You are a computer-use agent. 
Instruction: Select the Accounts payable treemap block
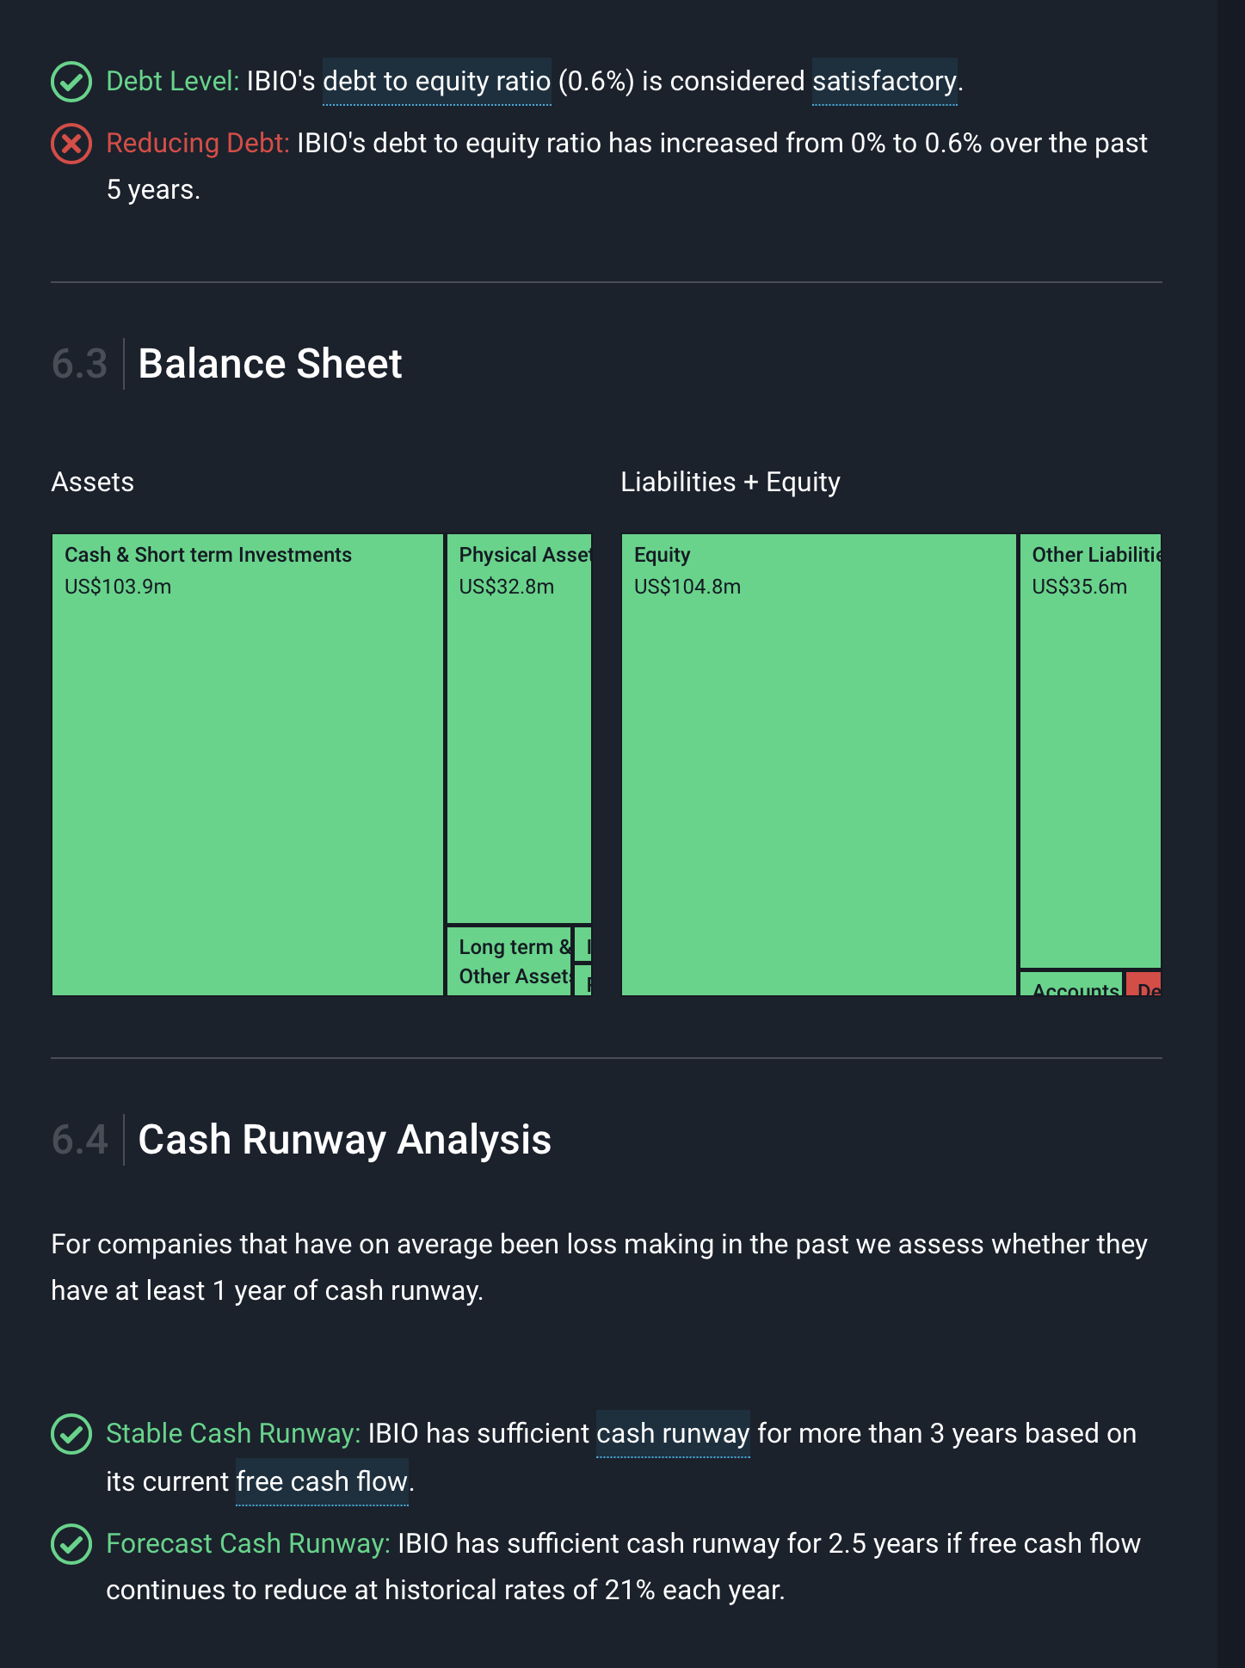coord(1071,984)
